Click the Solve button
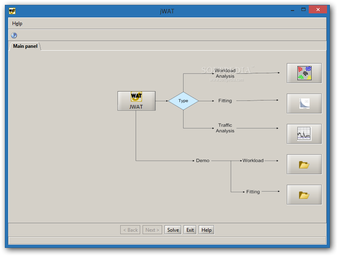 [x=173, y=230]
